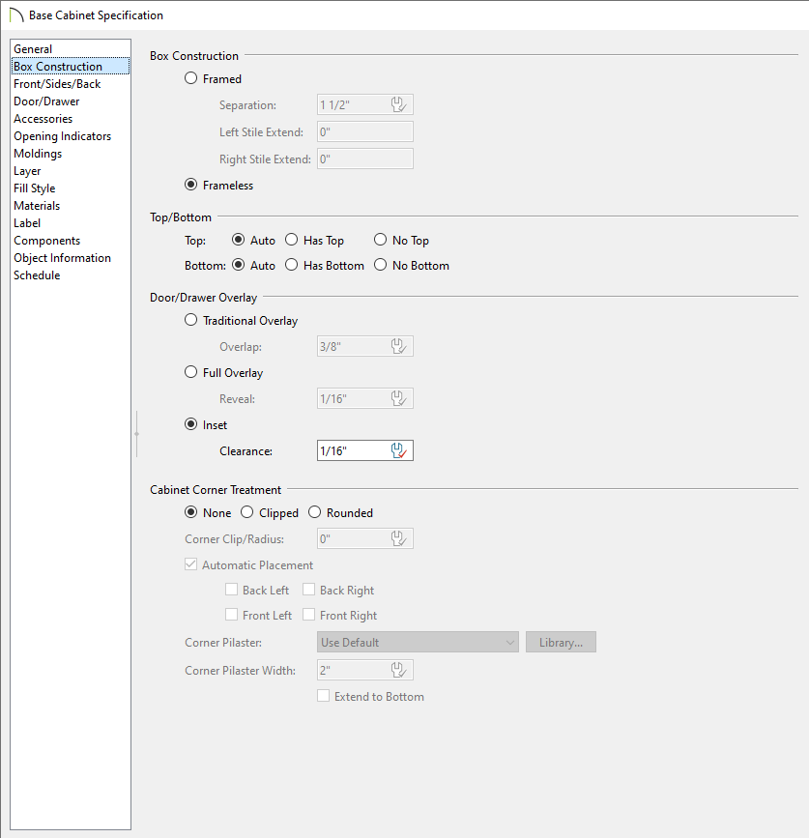Set Top to Auto

pyautogui.click(x=239, y=240)
